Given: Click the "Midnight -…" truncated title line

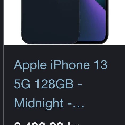Looking at the screenshot, I should (x=49, y=104).
